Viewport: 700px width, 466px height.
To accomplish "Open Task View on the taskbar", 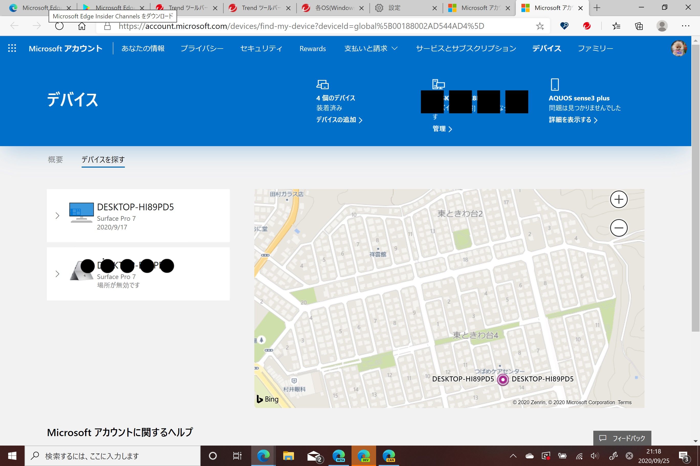I will click(x=237, y=456).
